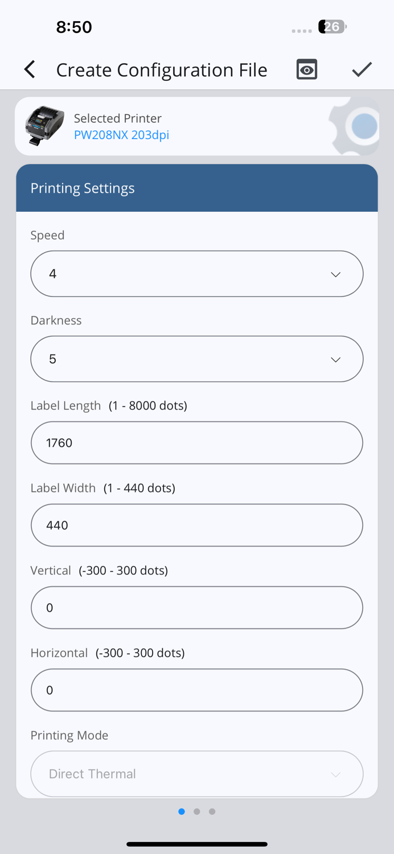Expand the Darkness dropdown chevron

tap(335, 360)
